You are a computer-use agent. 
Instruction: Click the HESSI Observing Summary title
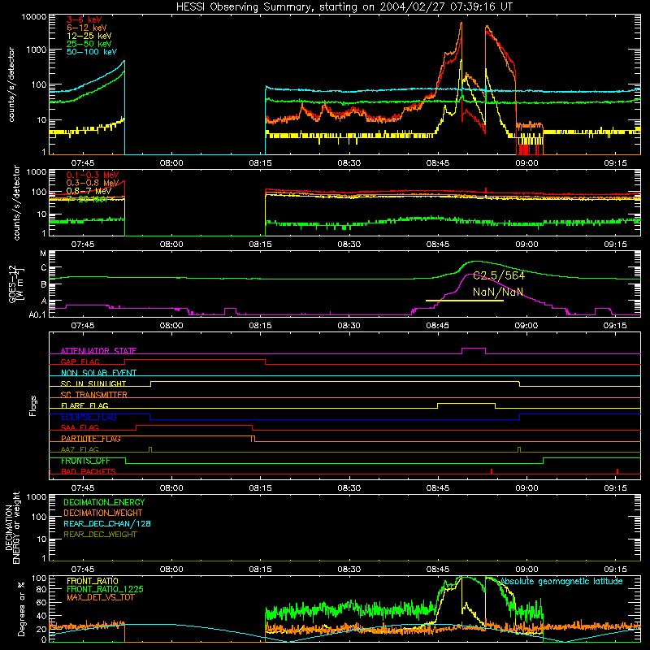pos(344,6)
